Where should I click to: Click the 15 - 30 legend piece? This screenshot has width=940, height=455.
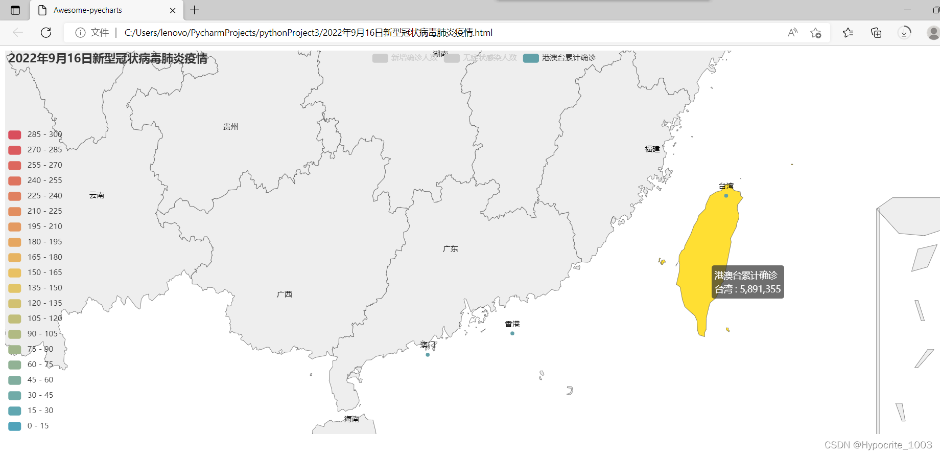point(31,411)
